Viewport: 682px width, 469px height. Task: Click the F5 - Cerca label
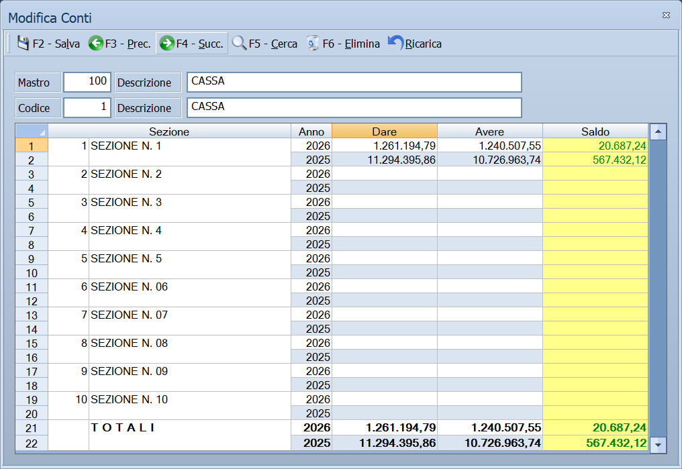[273, 44]
